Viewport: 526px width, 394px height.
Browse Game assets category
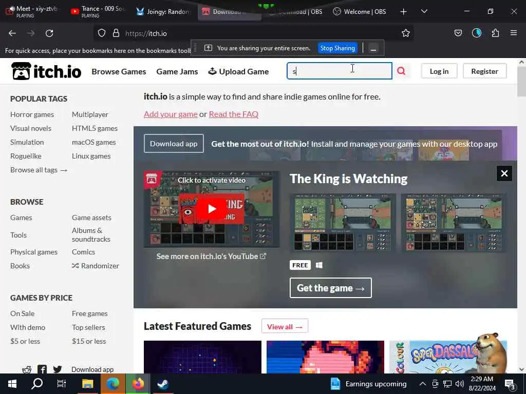91,218
